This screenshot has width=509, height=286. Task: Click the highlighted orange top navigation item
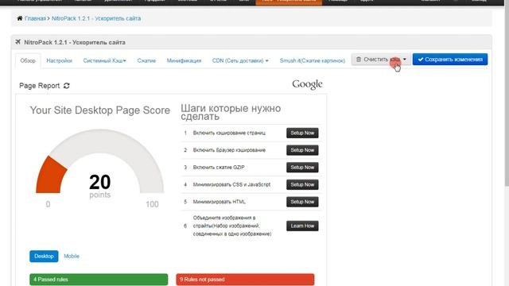(289, 2)
